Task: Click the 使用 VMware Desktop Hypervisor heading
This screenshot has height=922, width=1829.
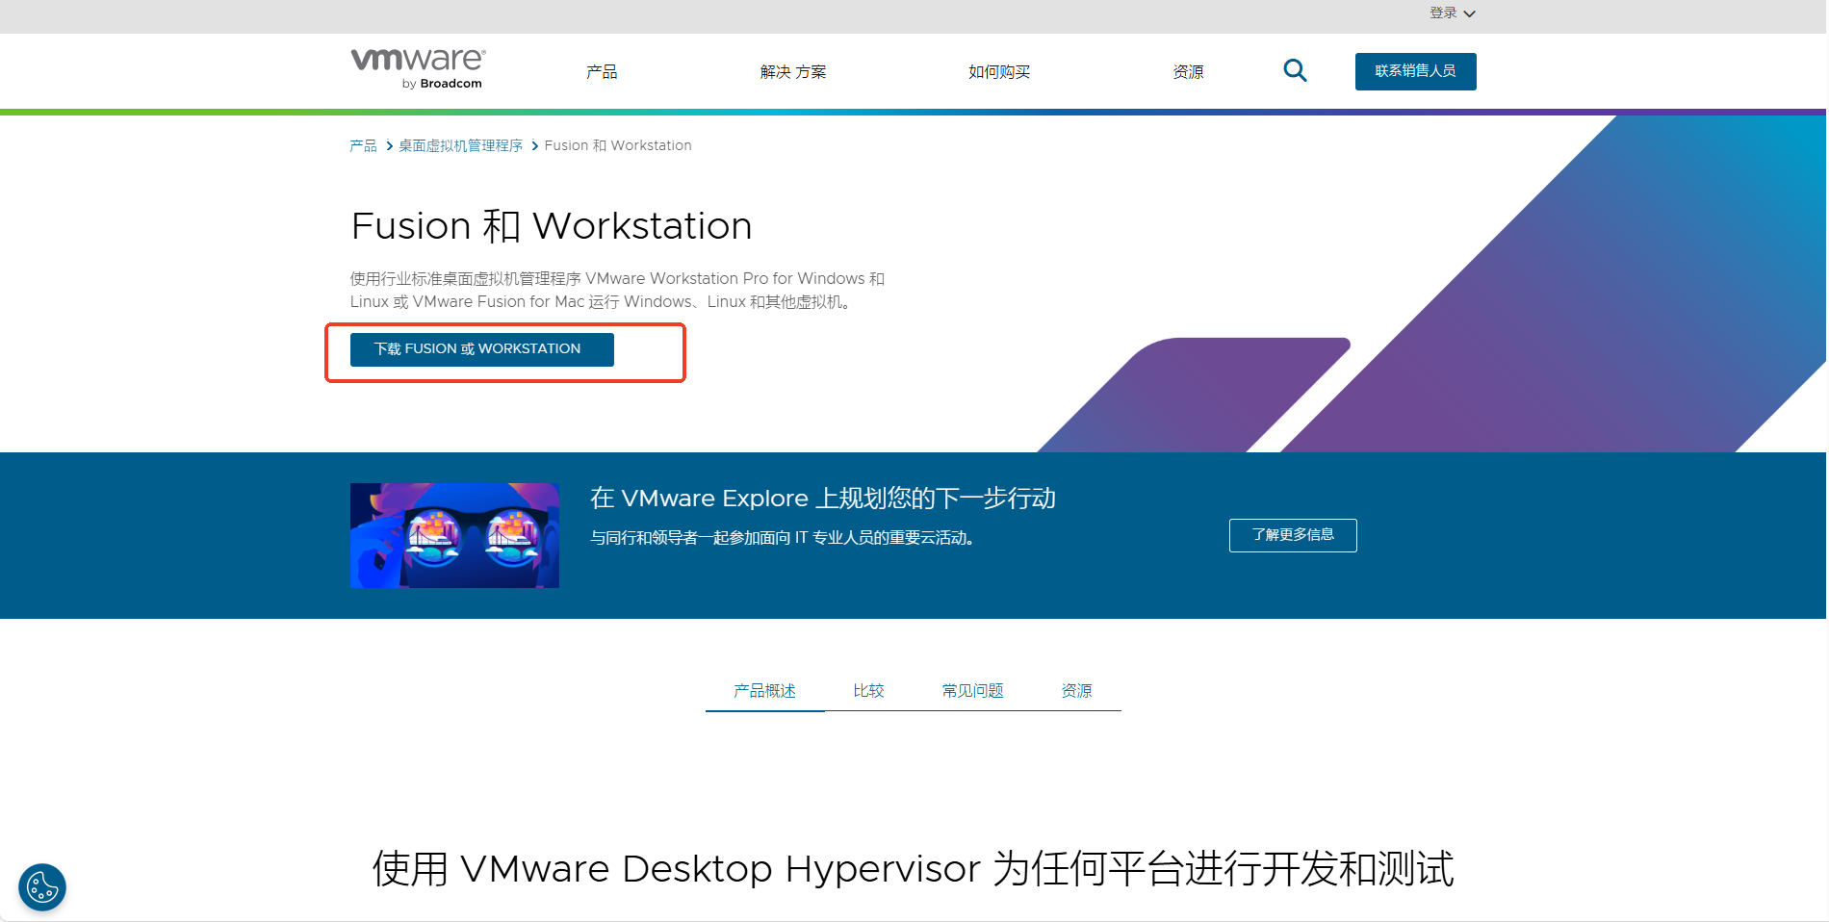Action: pos(913,868)
